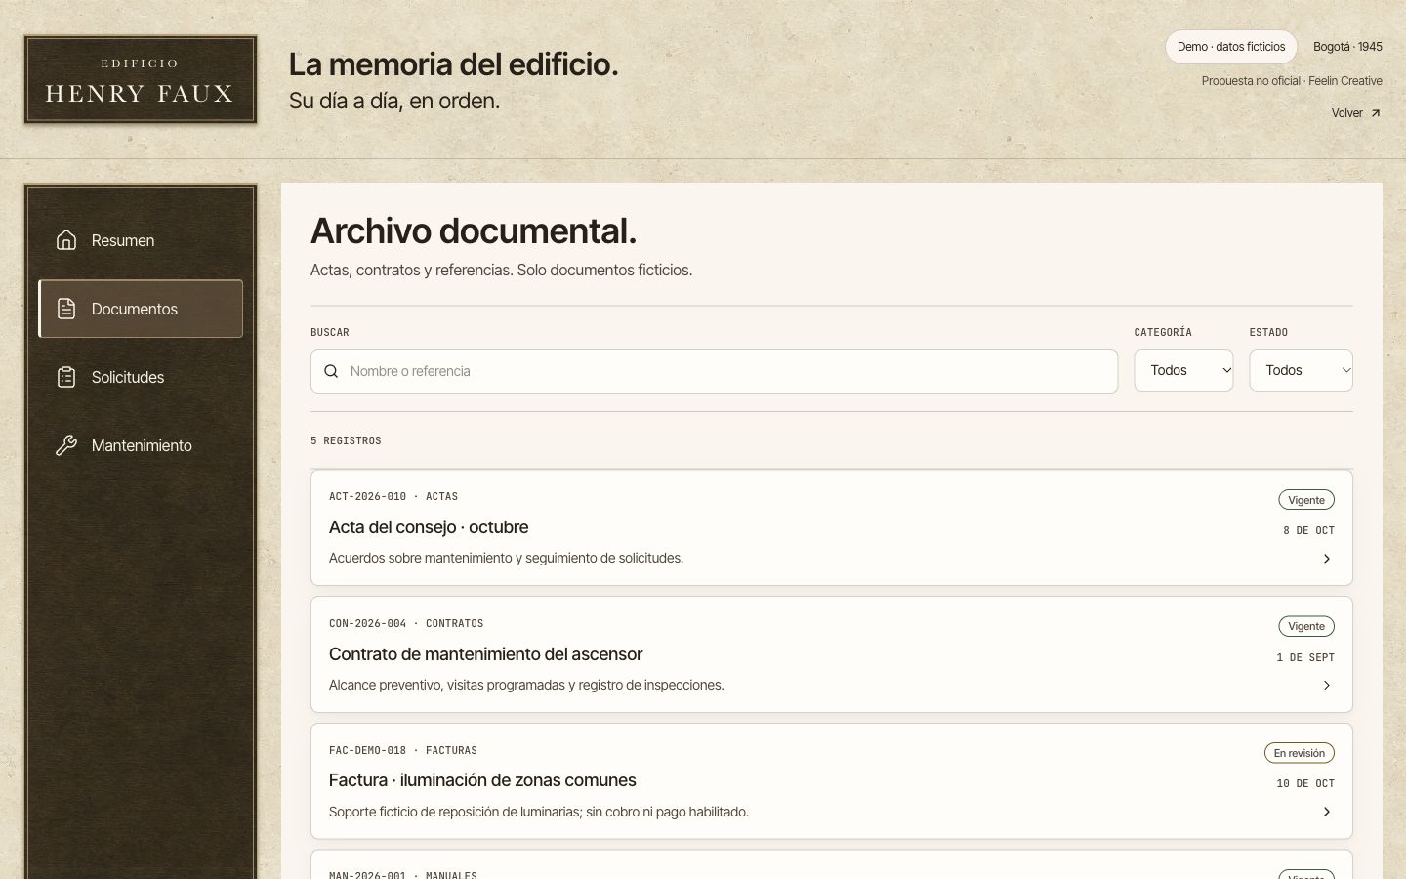Click the Vigente badge on ACT-2026-010
The width and height of the screenshot is (1406, 879).
[x=1306, y=500]
